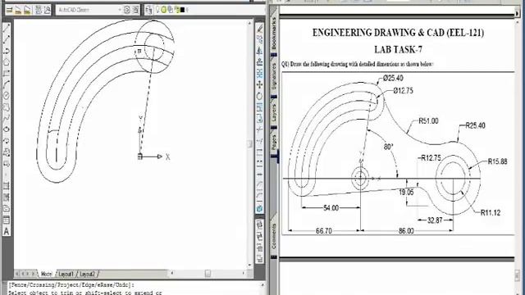
Task: Select the Scale tool
Action: 259,107
